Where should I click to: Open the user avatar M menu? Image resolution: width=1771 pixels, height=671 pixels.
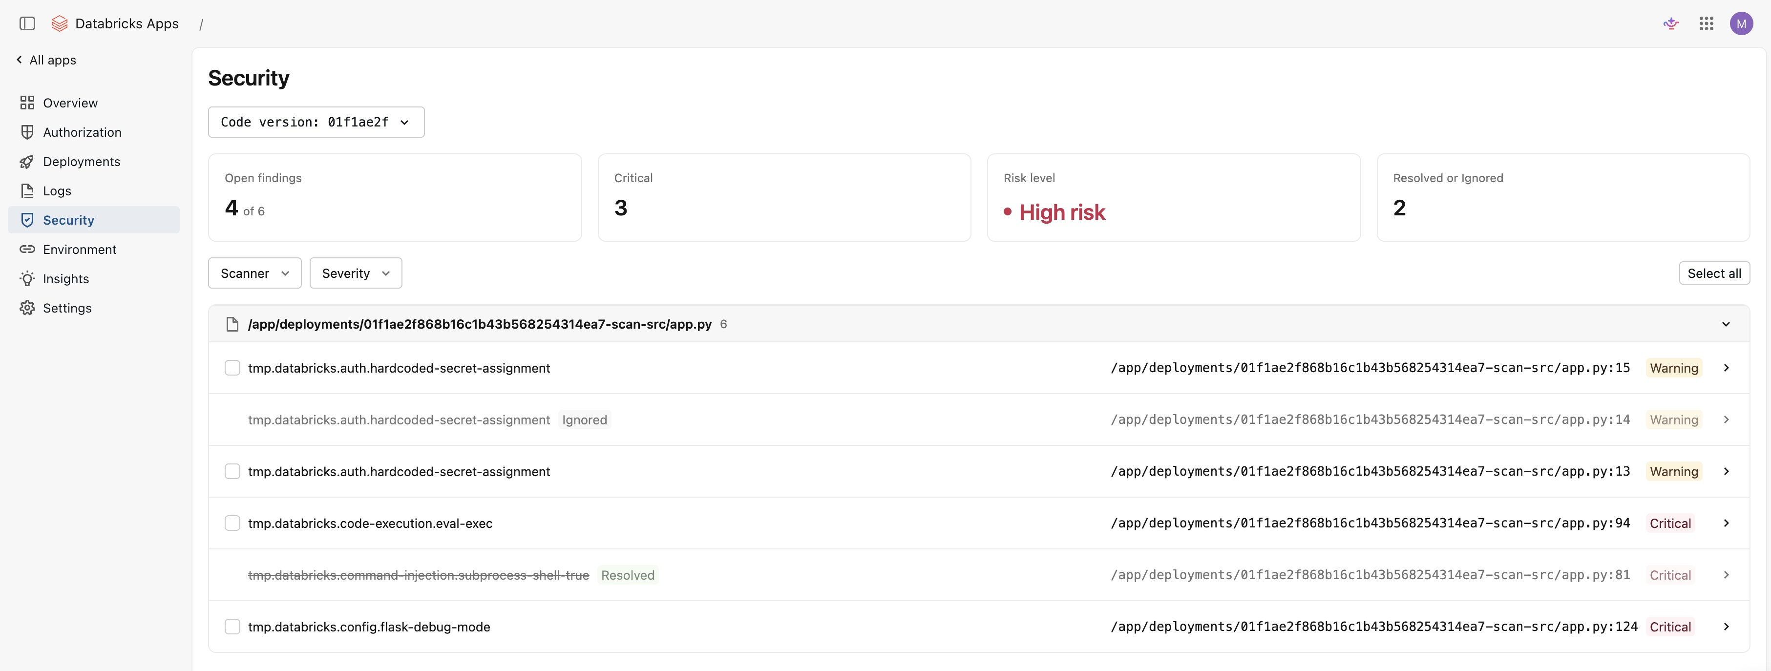pyautogui.click(x=1741, y=23)
